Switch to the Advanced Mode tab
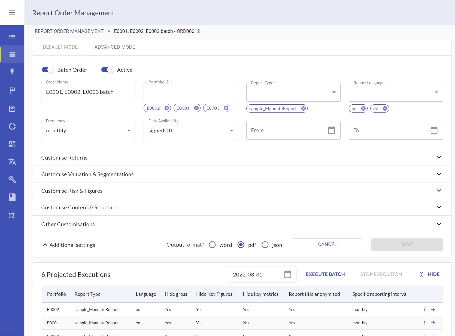Viewport: 455px width, 336px height. coord(115,47)
